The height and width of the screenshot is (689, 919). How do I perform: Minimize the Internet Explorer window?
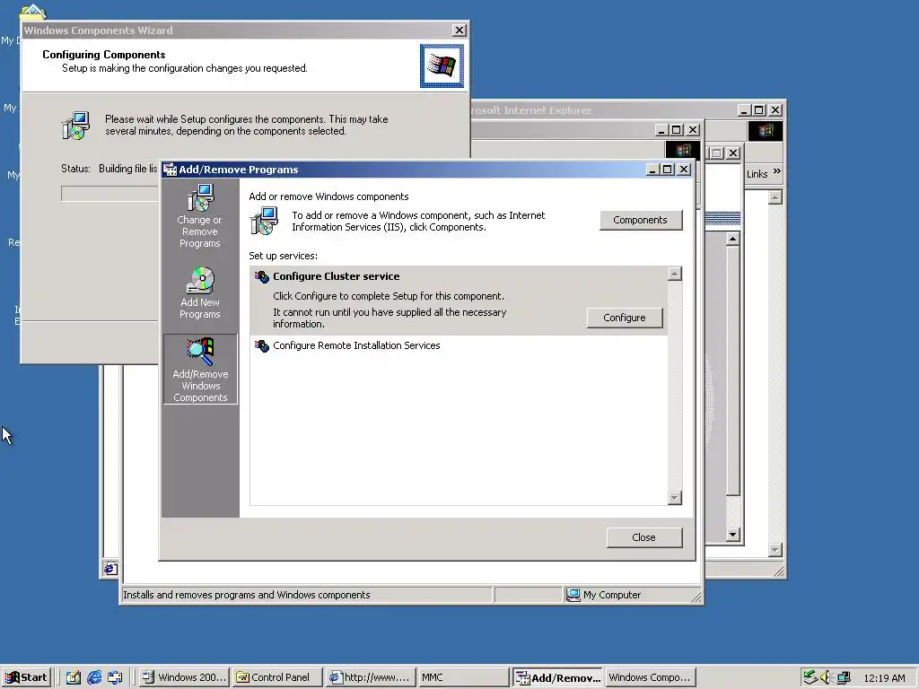(x=744, y=110)
